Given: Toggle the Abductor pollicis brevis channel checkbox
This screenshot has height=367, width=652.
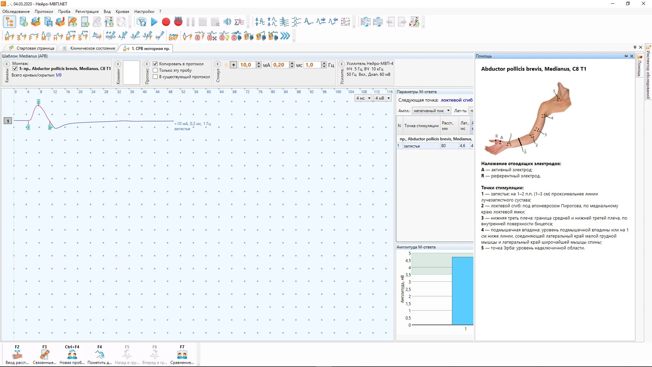Looking at the screenshot, I should (x=15, y=69).
